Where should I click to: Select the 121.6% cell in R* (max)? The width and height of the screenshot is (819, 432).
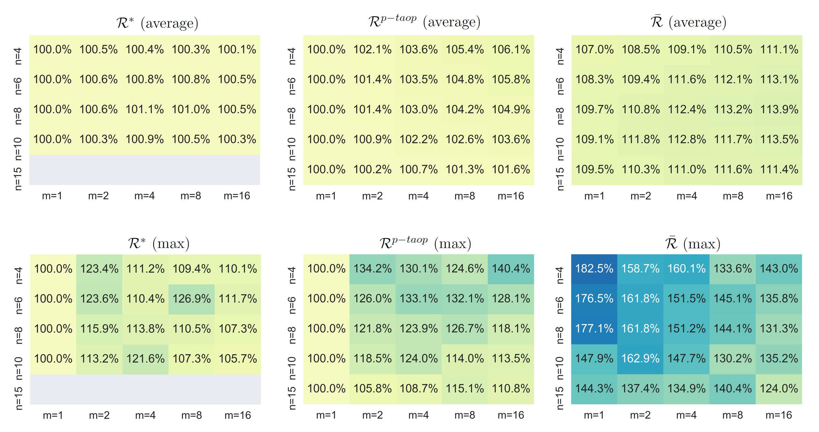point(145,359)
